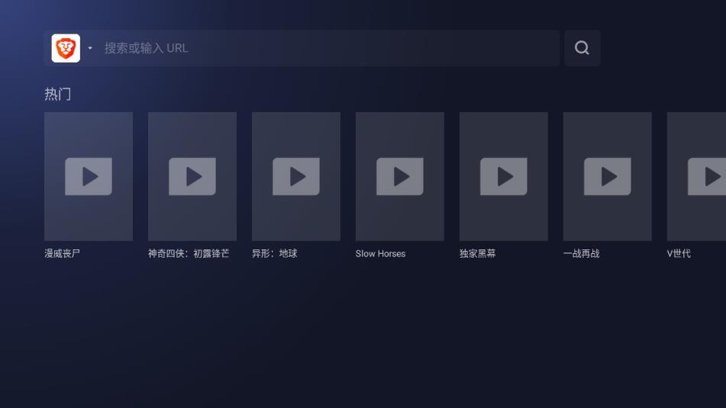Open the 异形：地球 poster thumbnail
The width and height of the screenshot is (726, 408).
click(x=296, y=176)
